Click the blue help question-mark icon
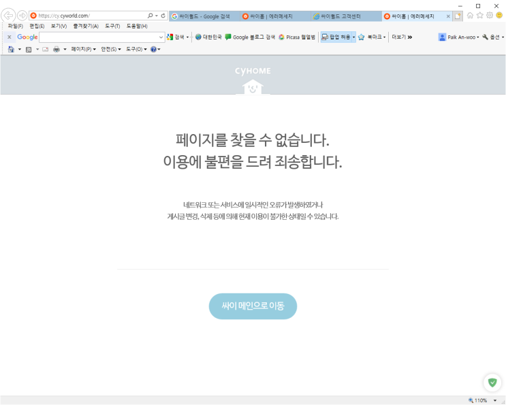506x405 pixels. point(154,49)
